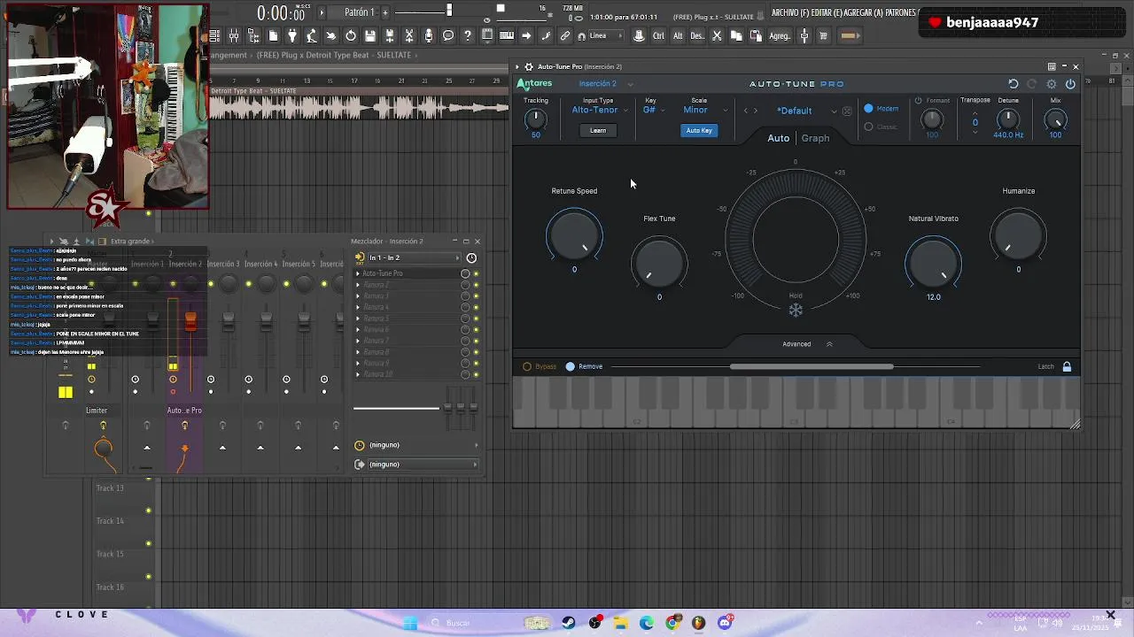This screenshot has width=1134, height=637.
Task: Open Auto-Tune settings gear icon
Action: pos(1052,84)
